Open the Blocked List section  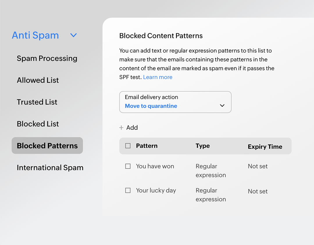click(x=38, y=124)
